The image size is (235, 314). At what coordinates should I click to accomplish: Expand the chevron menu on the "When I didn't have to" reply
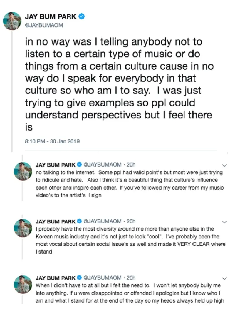[225, 278]
